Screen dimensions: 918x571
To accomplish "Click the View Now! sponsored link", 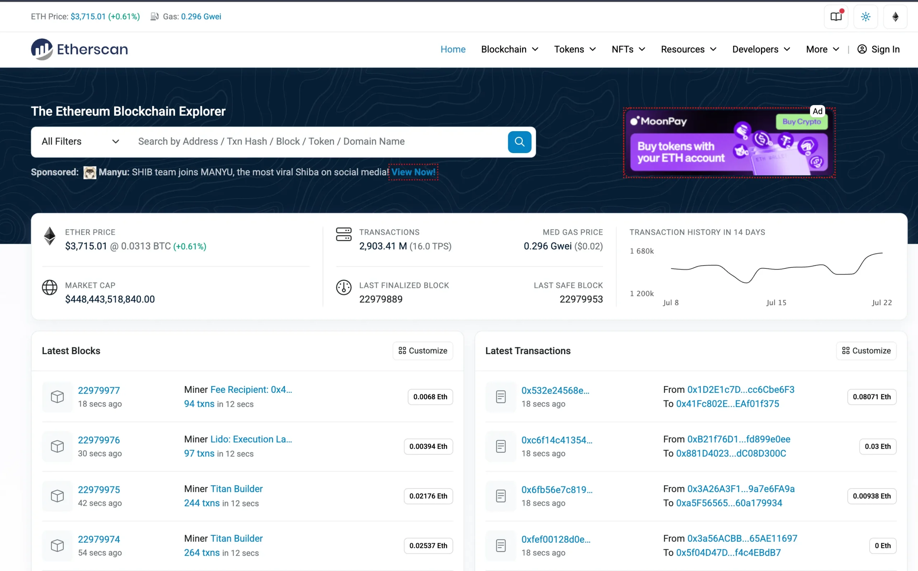I will tap(413, 172).
